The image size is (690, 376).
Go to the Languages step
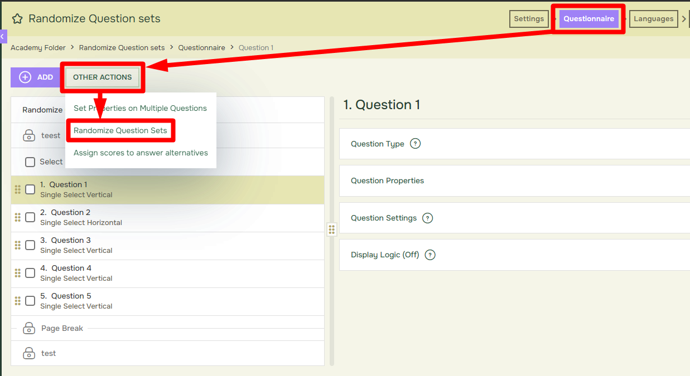[x=654, y=19]
